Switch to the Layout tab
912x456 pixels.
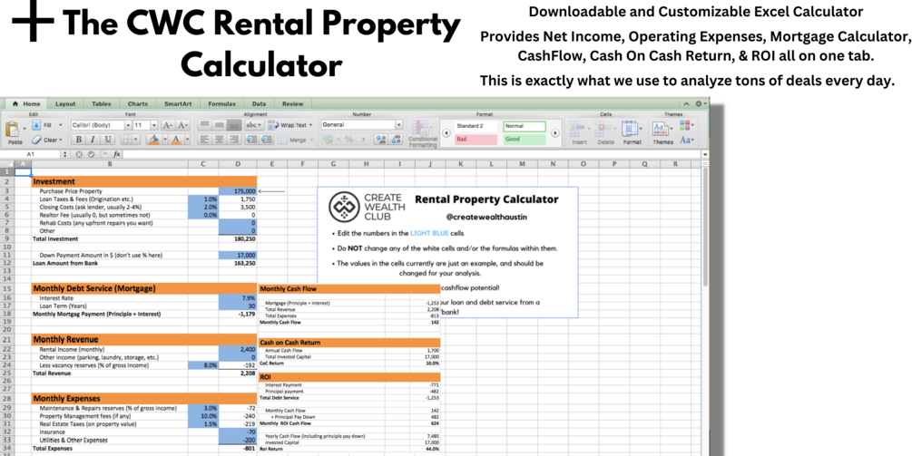click(65, 104)
